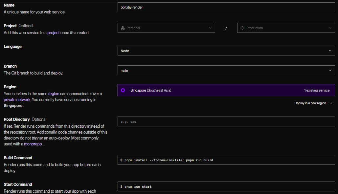Image resolution: width=338 pixels, height=194 pixels.
Task: Open the Production environment dropdown
Action: point(286,28)
